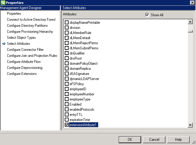Enable the dLMemberRule attribute checkbox
The image size is (196, 145).
pos(67,33)
